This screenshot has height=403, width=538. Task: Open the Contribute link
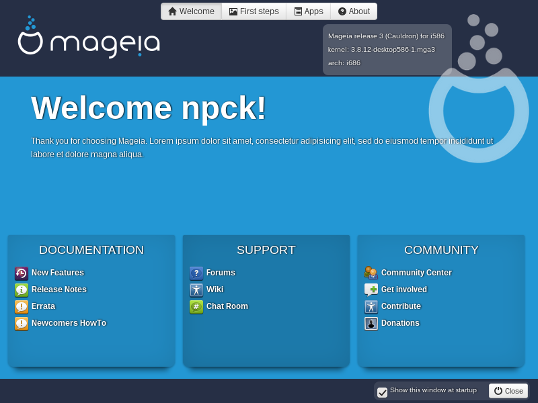401,306
